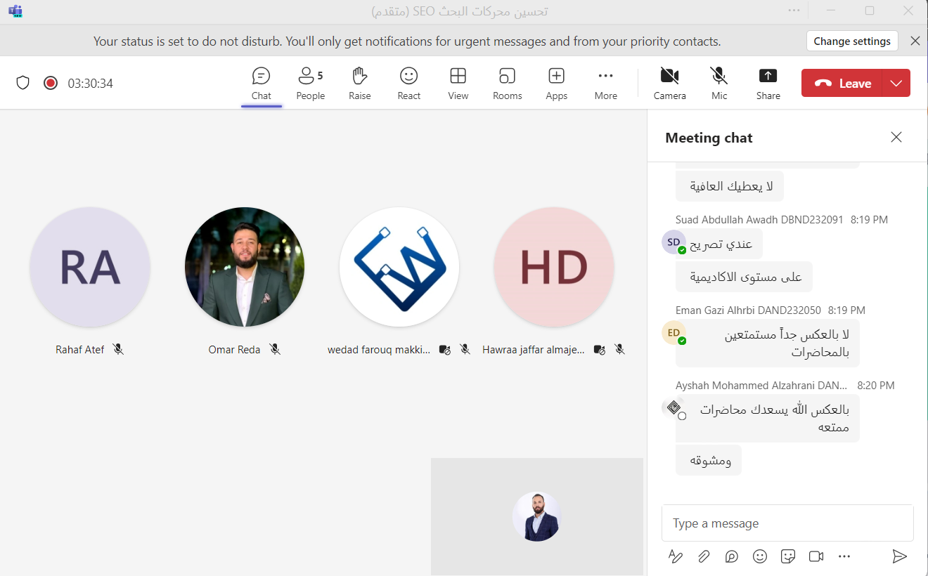Click wedad farouq's camera-off icon
Image resolution: width=928 pixels, height=576 pixels.
click(x=444, y=349)
